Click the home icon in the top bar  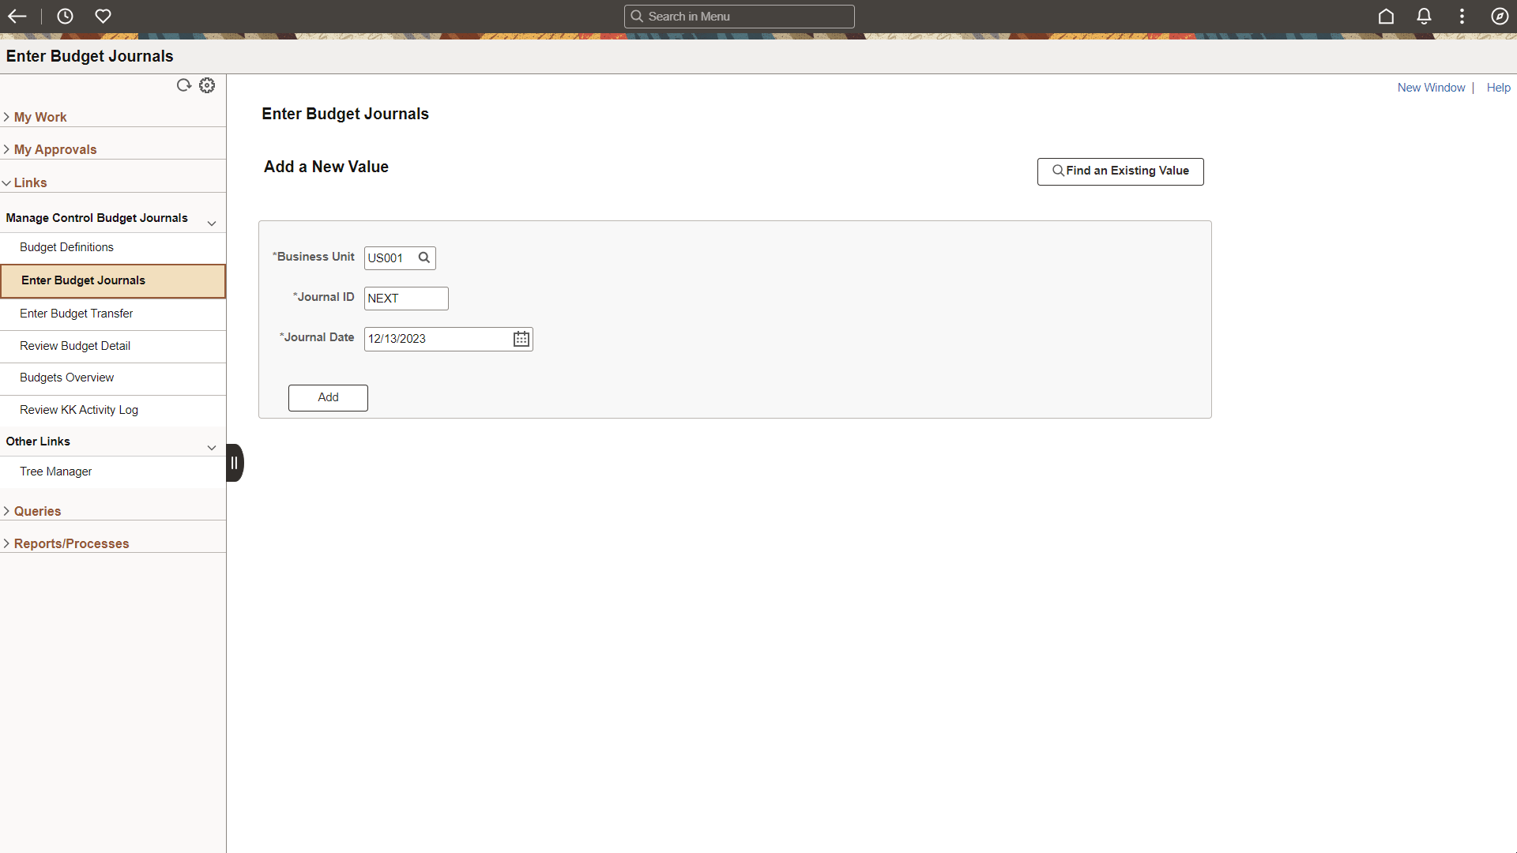pyautogui.click(x=1387, y=16)
